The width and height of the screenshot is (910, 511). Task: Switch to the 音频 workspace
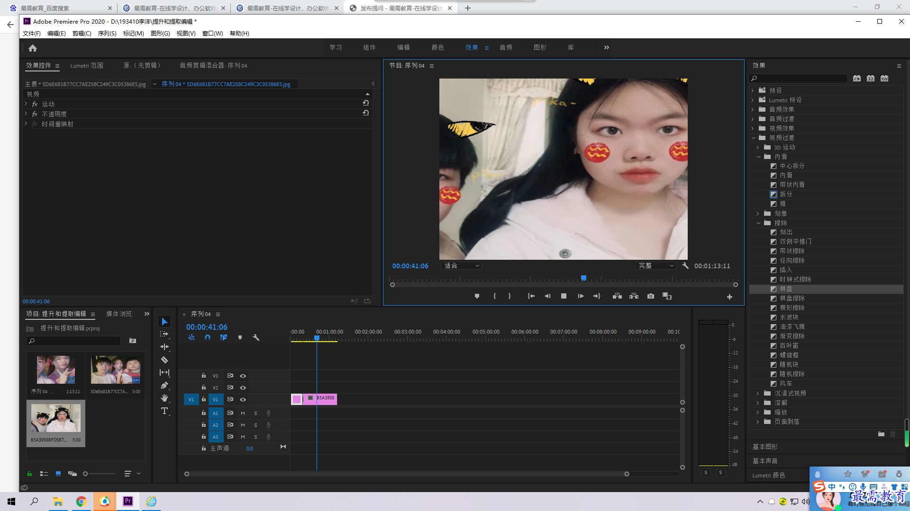506,47
